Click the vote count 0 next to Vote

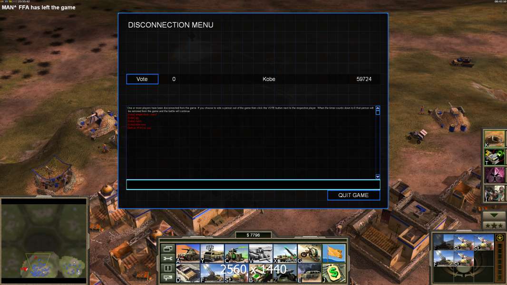[x=174, y=79]
